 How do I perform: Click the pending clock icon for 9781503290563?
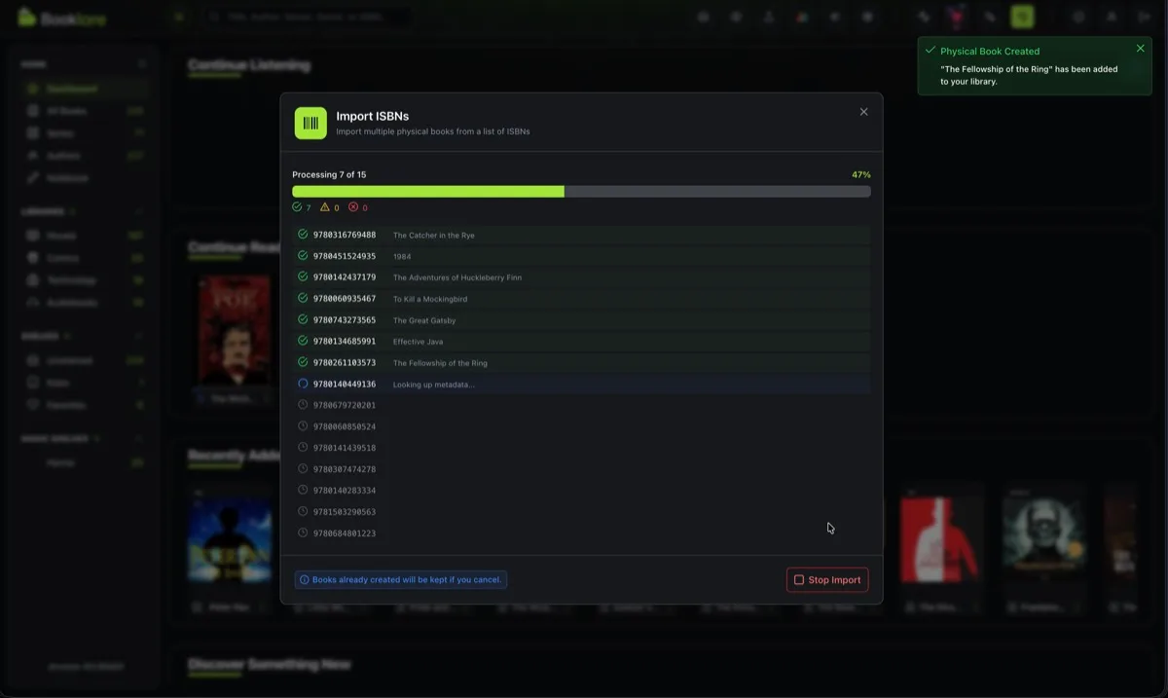click(x=303, y=512)
